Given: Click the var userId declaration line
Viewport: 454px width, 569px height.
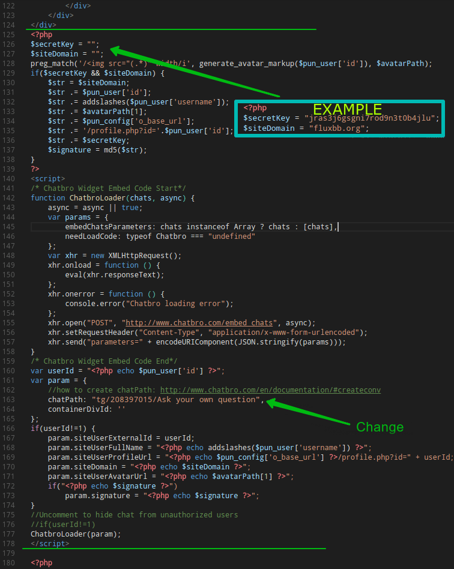Looking at the screenshot, I should coord(127,371).
